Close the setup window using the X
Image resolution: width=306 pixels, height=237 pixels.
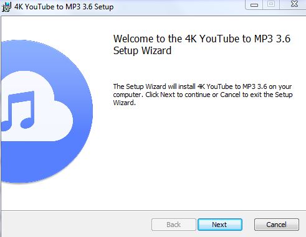294,4
